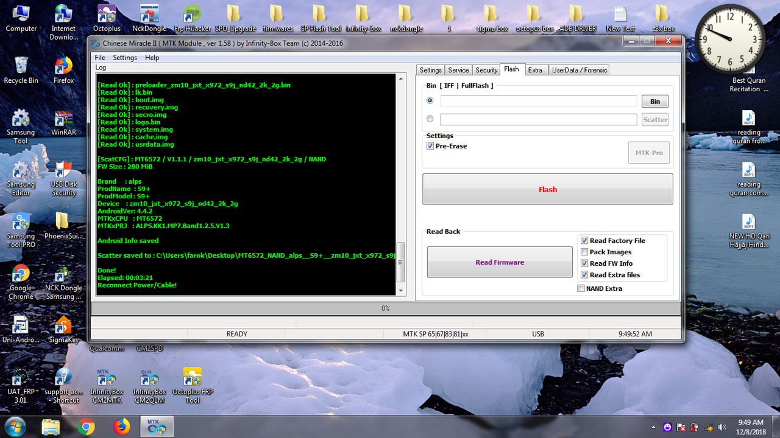Open Internet Download Manager desktop icon
Image resolution: width=780 pixels, height=438 pixels.
click(63, 22)
